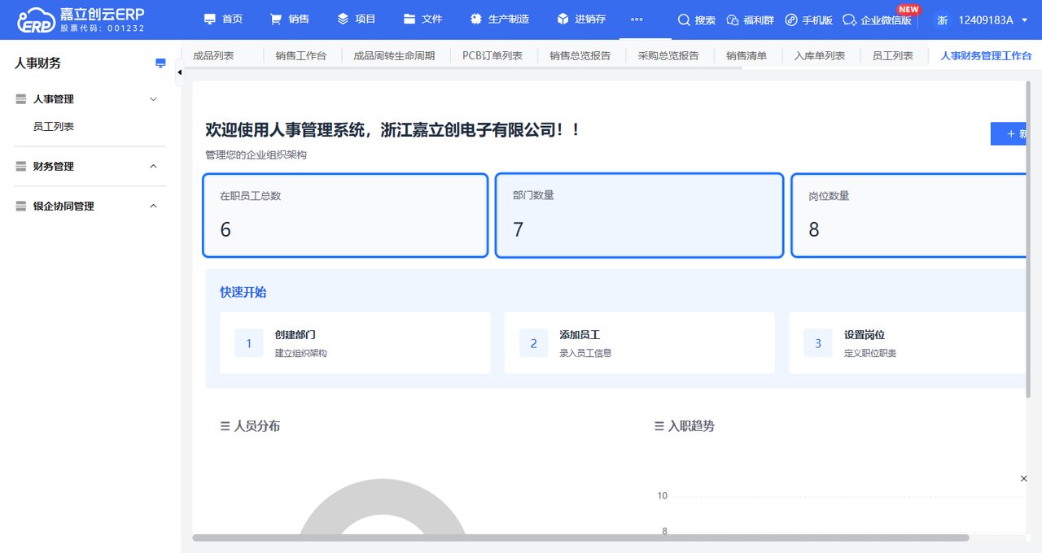Click the 创建部门 quick start card
The height and width of the screenshot is (553, 1042).
tap(355, 343)
